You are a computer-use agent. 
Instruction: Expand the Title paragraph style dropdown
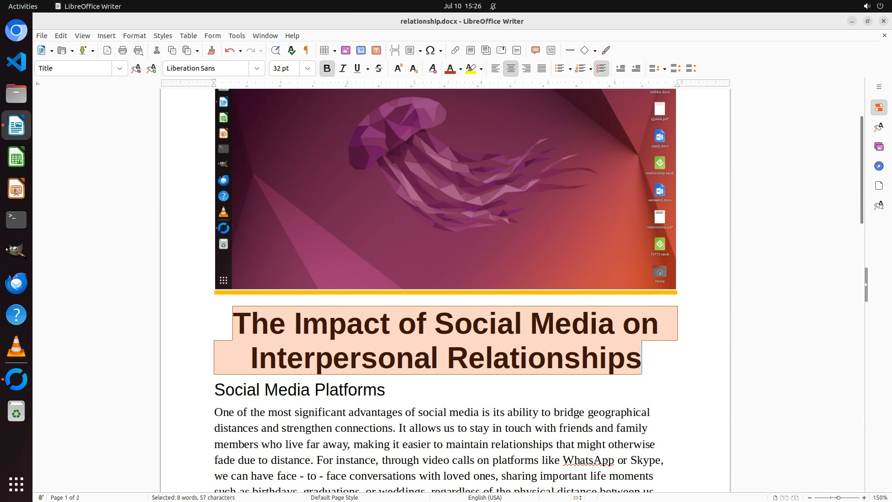point(119,68)
